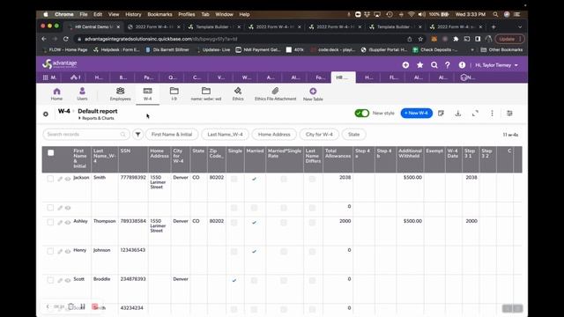The image size is (564, 317).
Task: Bookmark page with star in address bar
Action: tap(420, 39)
